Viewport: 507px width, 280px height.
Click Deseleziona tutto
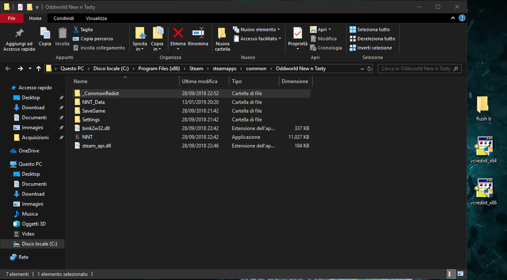click(x=372, y=39)
